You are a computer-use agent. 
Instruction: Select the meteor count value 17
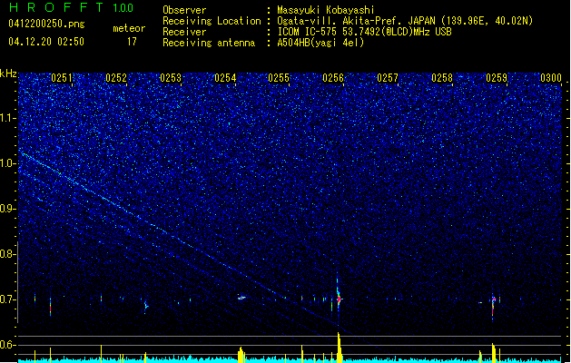(x=132, y=42)
